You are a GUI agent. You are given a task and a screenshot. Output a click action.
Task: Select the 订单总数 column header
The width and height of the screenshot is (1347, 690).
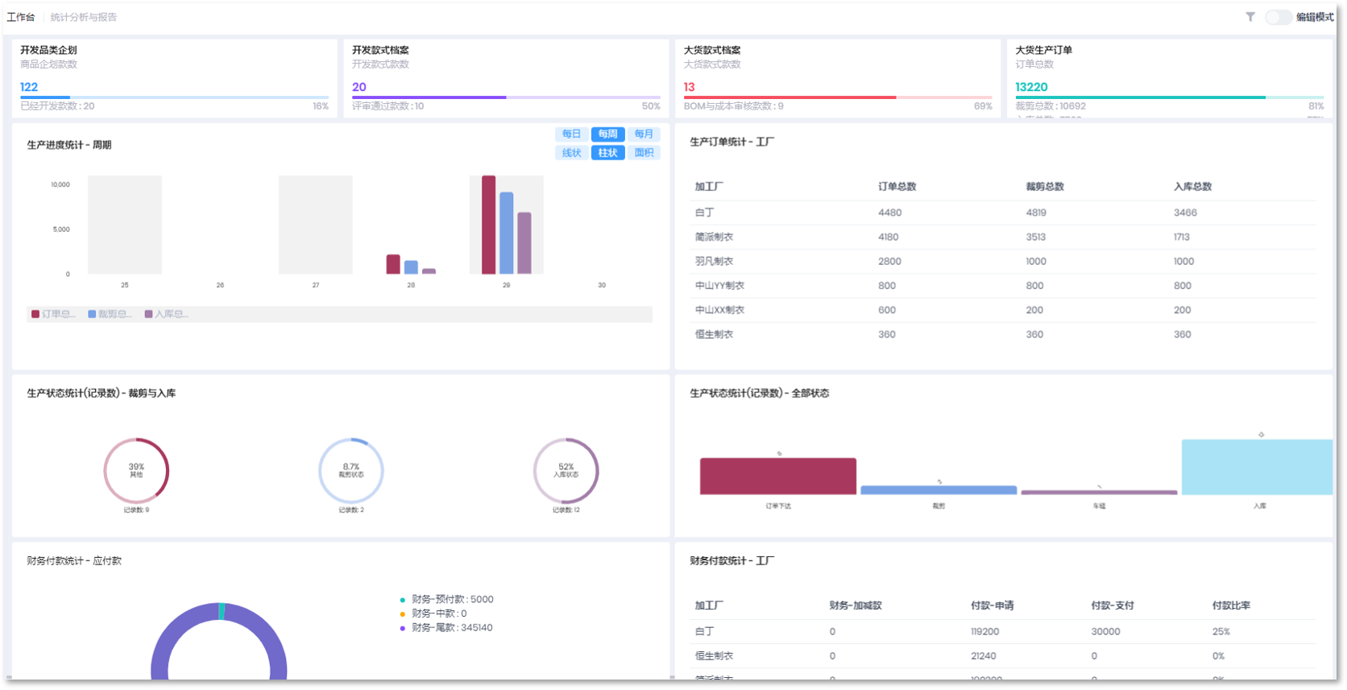tap(897, 187)
